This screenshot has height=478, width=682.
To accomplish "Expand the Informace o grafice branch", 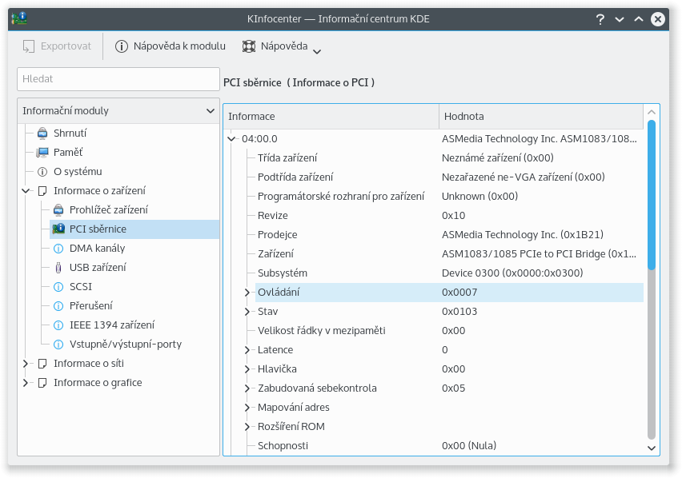I will click(x=26, y=383).
